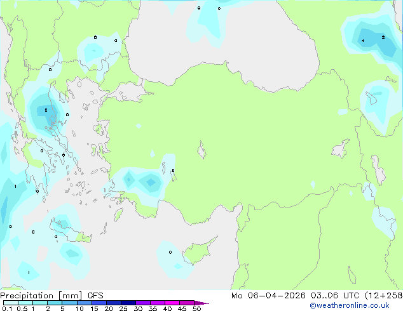Click the '30' legend scale label
Viewport: 403px width, 311px height.
pyautogui.click(x=138, y=308)
